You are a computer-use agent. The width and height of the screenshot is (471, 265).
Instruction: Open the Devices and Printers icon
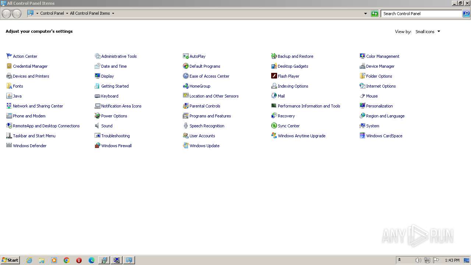9,76
